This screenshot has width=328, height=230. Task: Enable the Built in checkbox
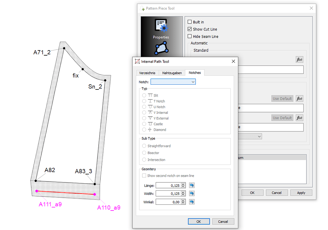click(x=189, y=22)
